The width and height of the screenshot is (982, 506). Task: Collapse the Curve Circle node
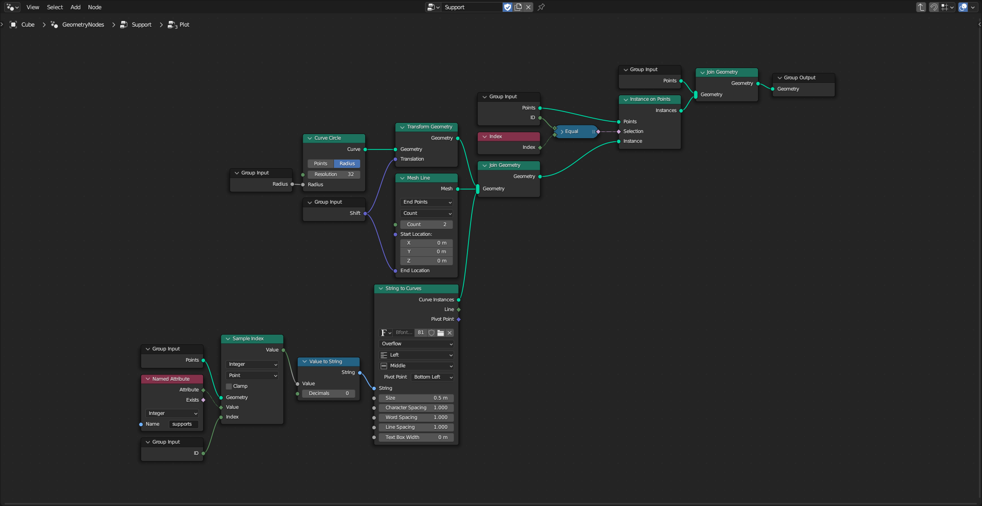coord(309,138)
